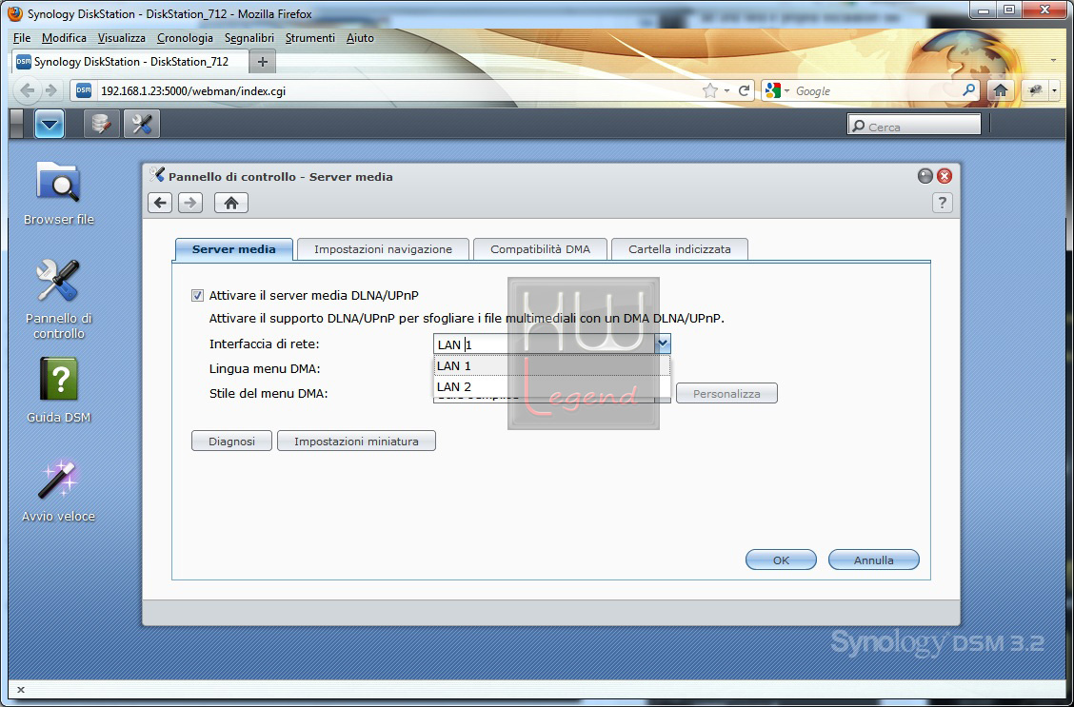Open the Aiuto menu
Image resolution: width=1074 pixels, height=707 pixels.
360,38
